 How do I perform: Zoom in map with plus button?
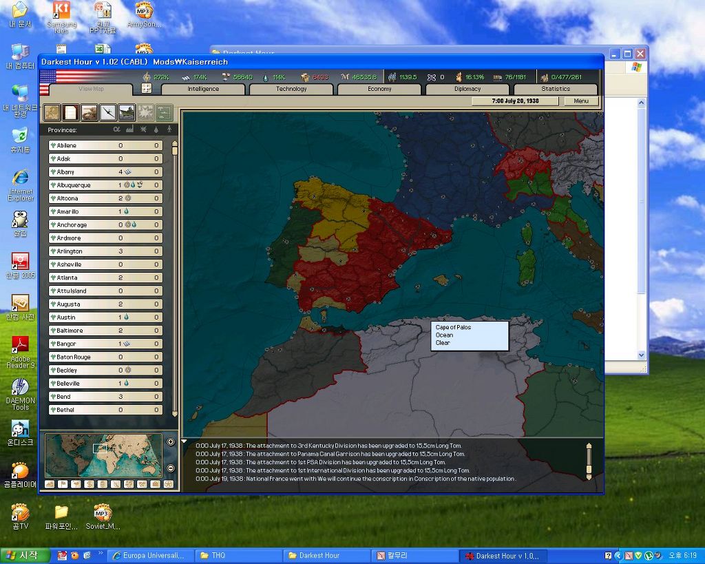point(171,441)
